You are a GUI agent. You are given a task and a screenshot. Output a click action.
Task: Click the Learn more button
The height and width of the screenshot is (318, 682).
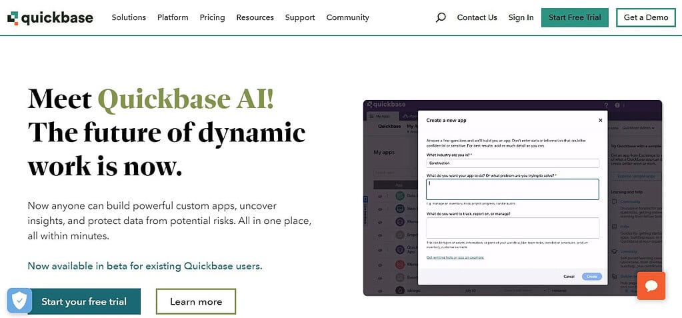196,301
